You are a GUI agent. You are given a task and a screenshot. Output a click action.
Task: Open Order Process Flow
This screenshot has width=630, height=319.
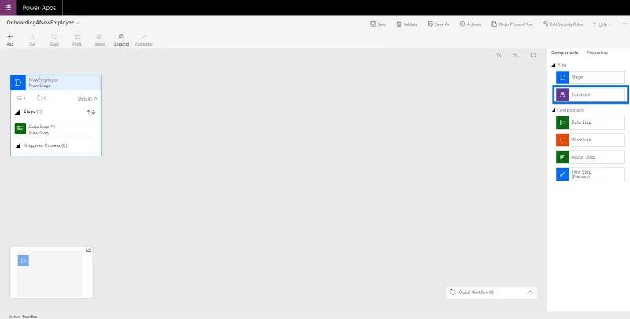click(x=512, y=24)
